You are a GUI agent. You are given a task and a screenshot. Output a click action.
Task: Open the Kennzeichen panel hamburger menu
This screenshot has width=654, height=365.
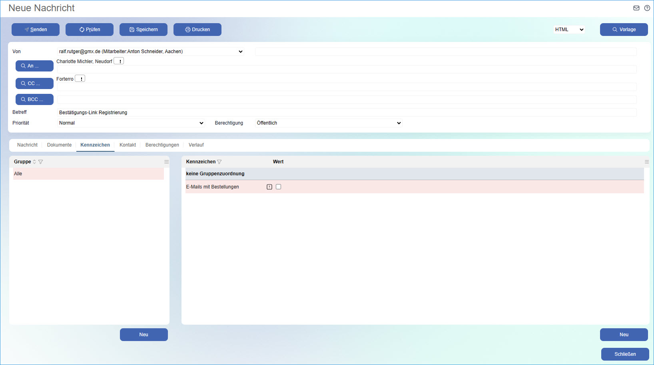(x=647, y=162)
